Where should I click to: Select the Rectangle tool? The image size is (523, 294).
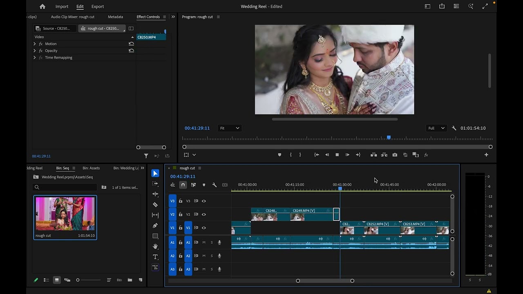[155, 236]
